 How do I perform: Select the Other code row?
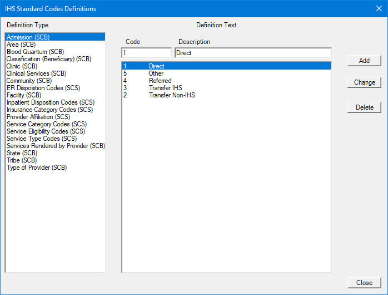156,73
